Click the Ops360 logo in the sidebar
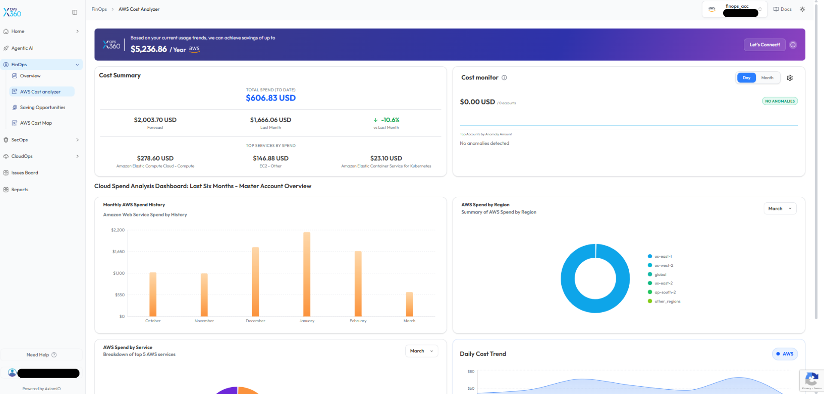Viewport: 825px width, 394px height. (12, 12)
